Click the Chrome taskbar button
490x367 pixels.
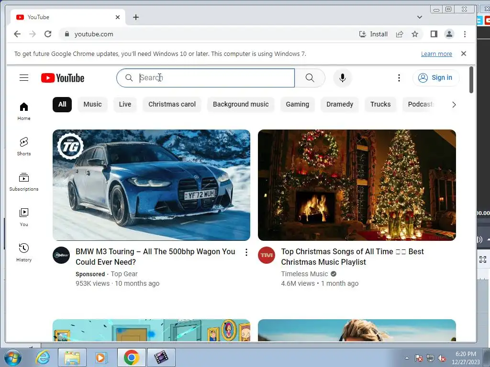pyautogui.click(x=131, y=357)
